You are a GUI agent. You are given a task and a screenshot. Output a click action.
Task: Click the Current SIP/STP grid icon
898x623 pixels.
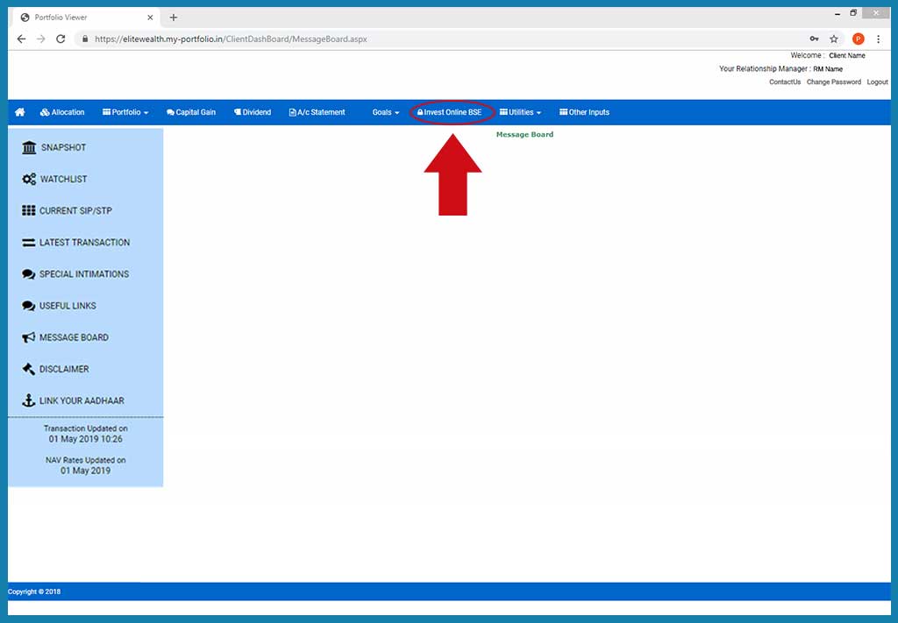pyautogui.click(x=29, y=210)
